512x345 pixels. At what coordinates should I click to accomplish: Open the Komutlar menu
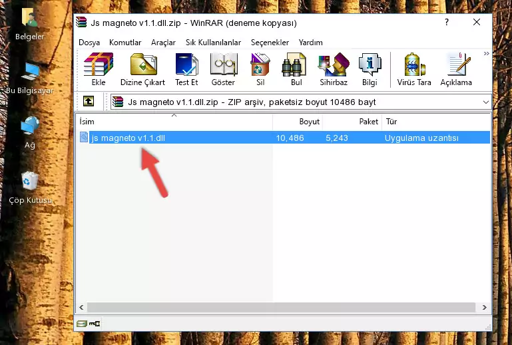point(125,43)
